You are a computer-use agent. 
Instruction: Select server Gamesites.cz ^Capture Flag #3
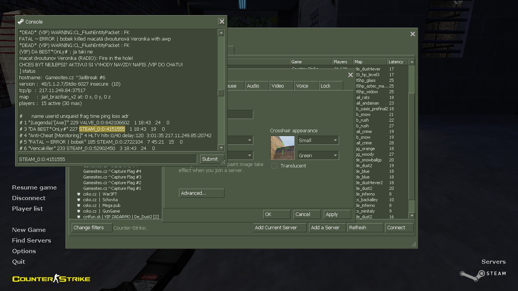[x=112, y=177]
